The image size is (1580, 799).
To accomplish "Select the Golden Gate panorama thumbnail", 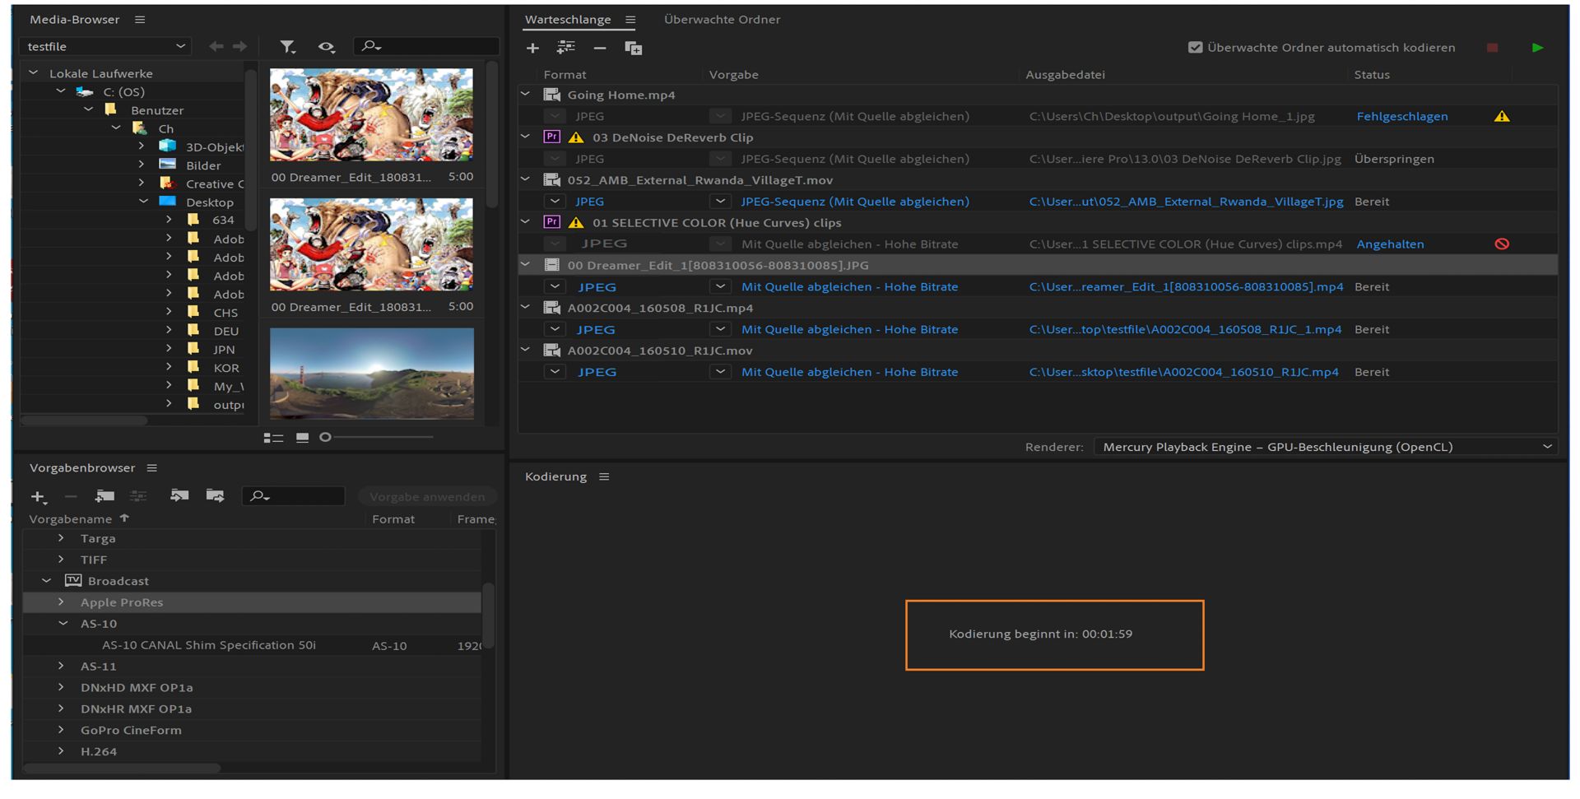I will (x=372, y=374).
